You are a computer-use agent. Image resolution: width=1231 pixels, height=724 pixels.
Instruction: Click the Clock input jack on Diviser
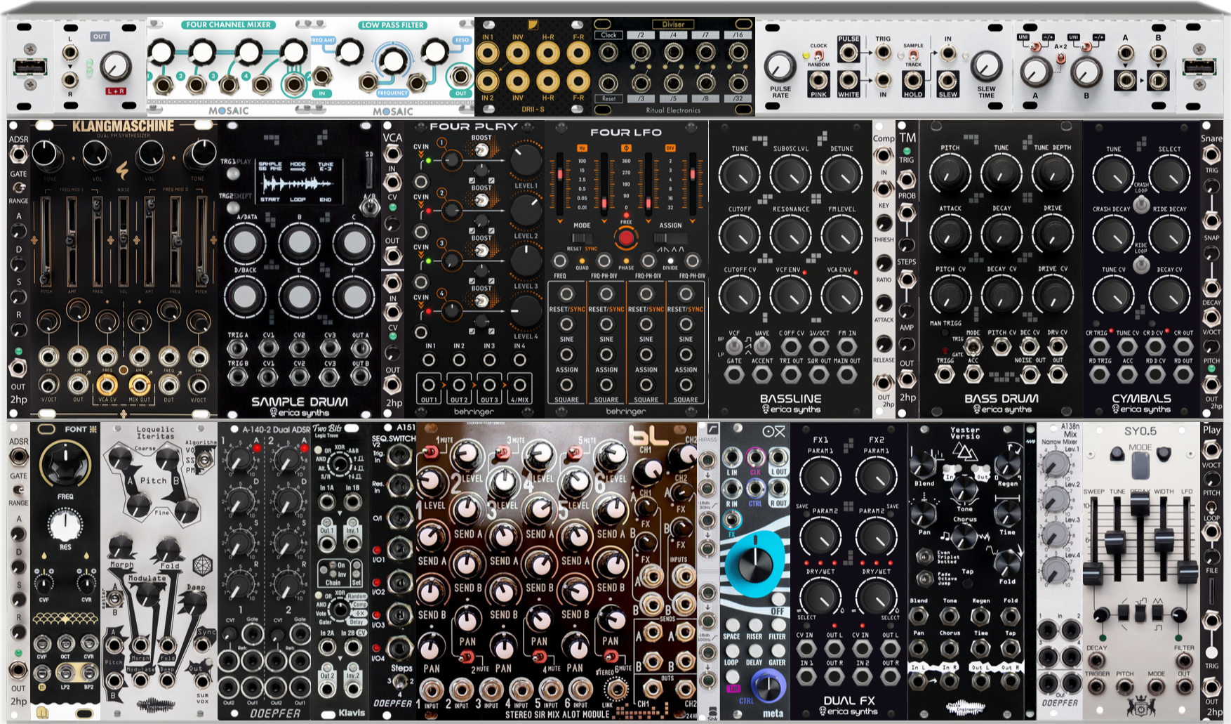pos(608,52)
